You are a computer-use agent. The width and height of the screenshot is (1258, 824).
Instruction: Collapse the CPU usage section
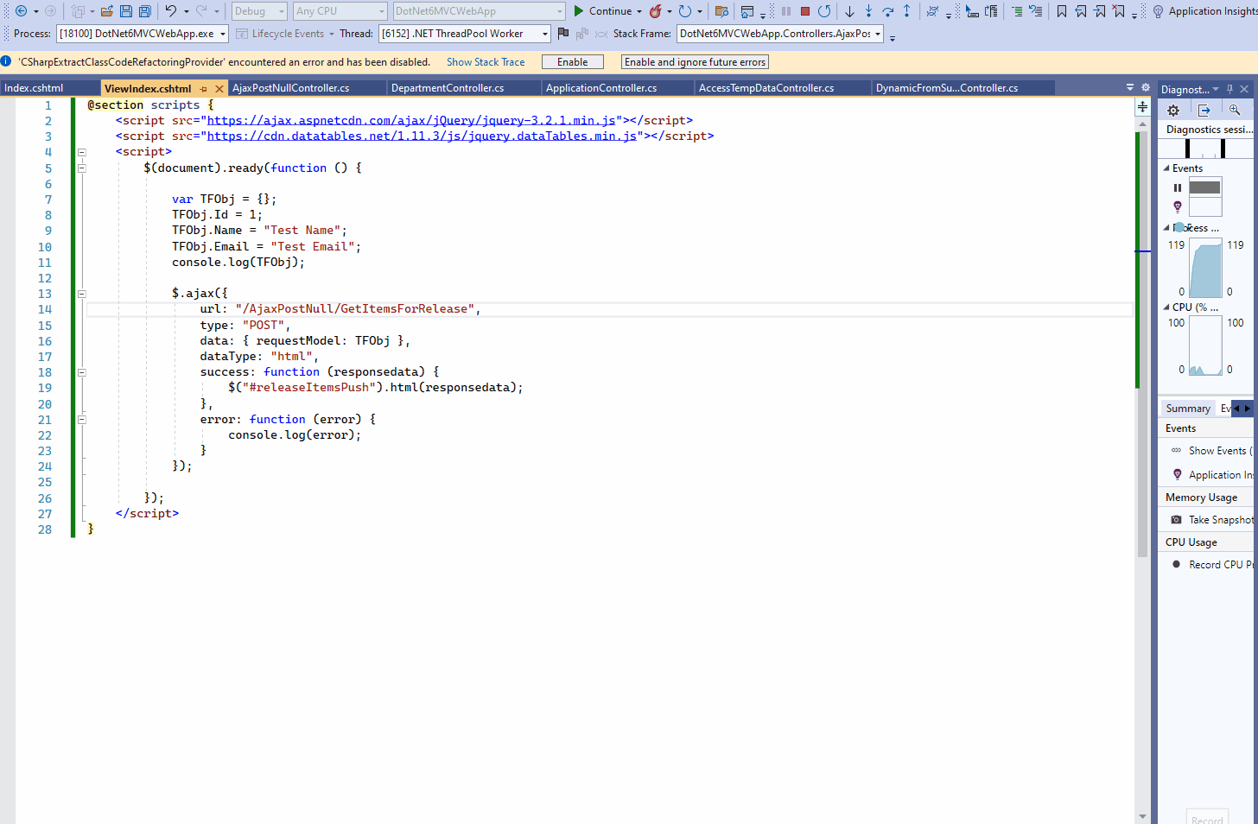click(x=1165, y=307)
